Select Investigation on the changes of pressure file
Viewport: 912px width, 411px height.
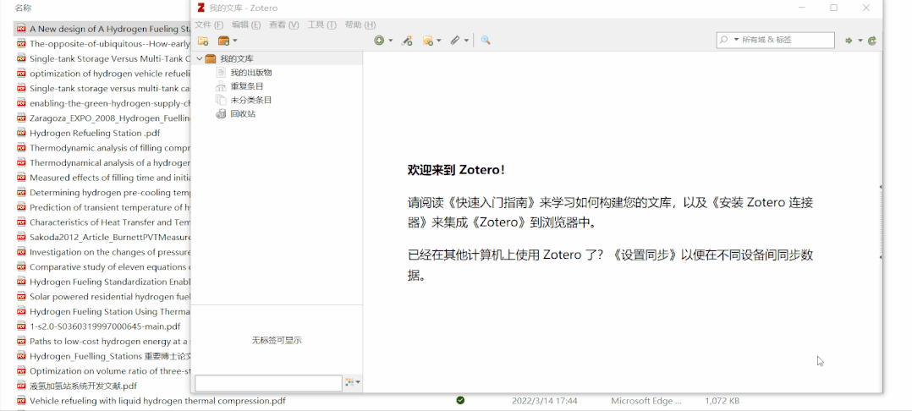110,252
